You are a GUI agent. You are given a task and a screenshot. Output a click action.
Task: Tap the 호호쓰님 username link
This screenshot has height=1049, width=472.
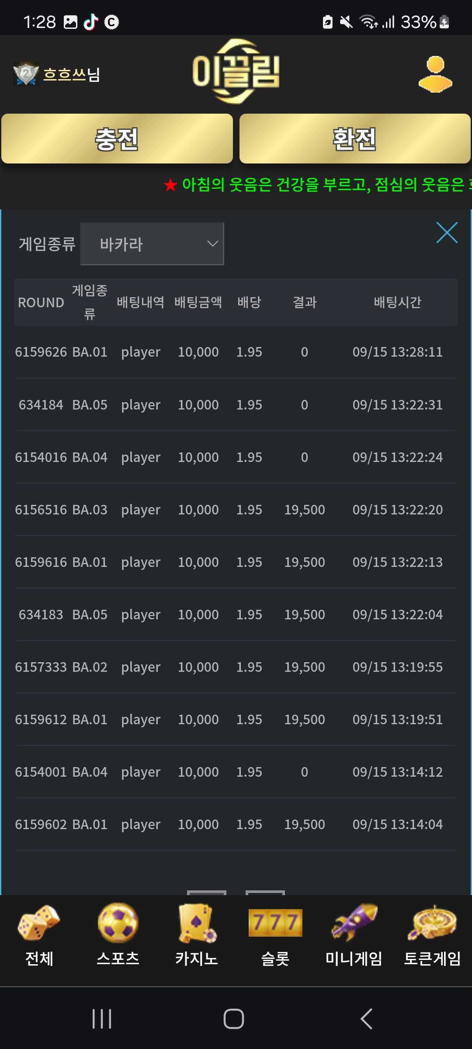pos(72,75)
